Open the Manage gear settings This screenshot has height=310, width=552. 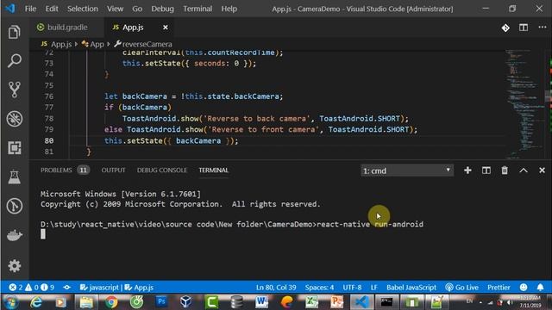click(14, 266)
